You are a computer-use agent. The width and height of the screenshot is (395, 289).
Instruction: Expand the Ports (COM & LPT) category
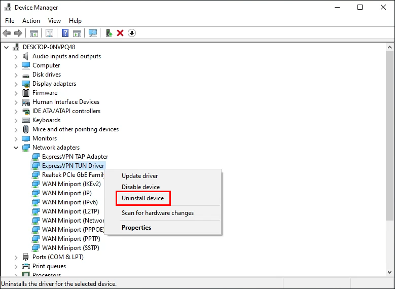tap(16, 257)
